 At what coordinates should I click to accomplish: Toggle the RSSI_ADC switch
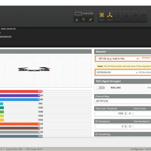101,88
